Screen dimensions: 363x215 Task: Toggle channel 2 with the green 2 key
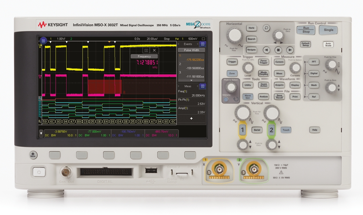click(x=271, y=130)
